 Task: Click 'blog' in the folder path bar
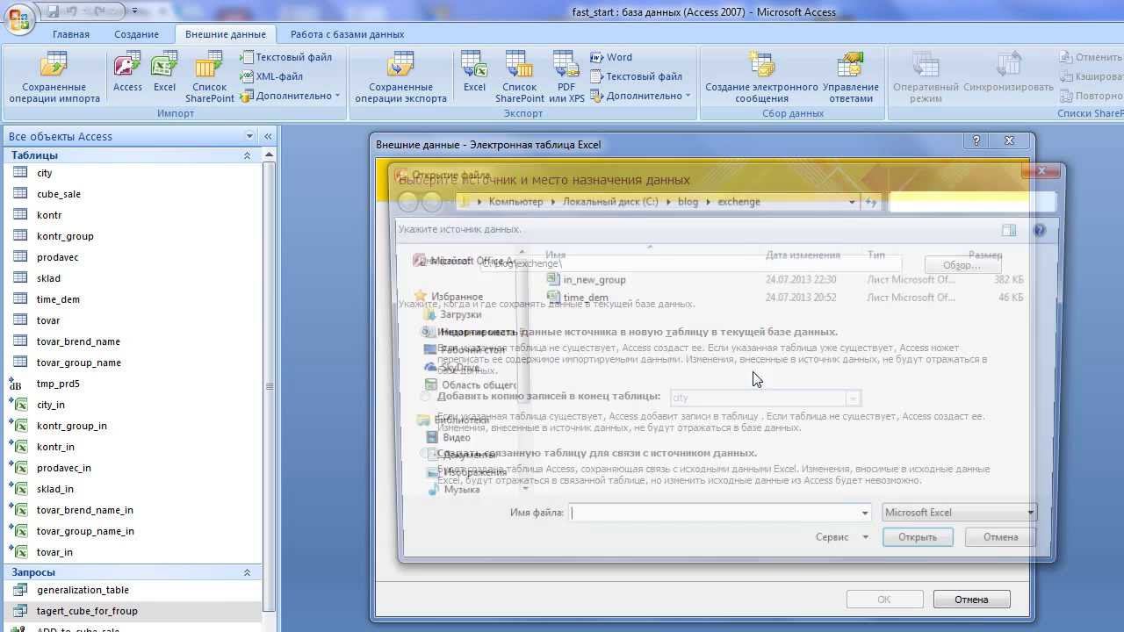click(688, 202)
